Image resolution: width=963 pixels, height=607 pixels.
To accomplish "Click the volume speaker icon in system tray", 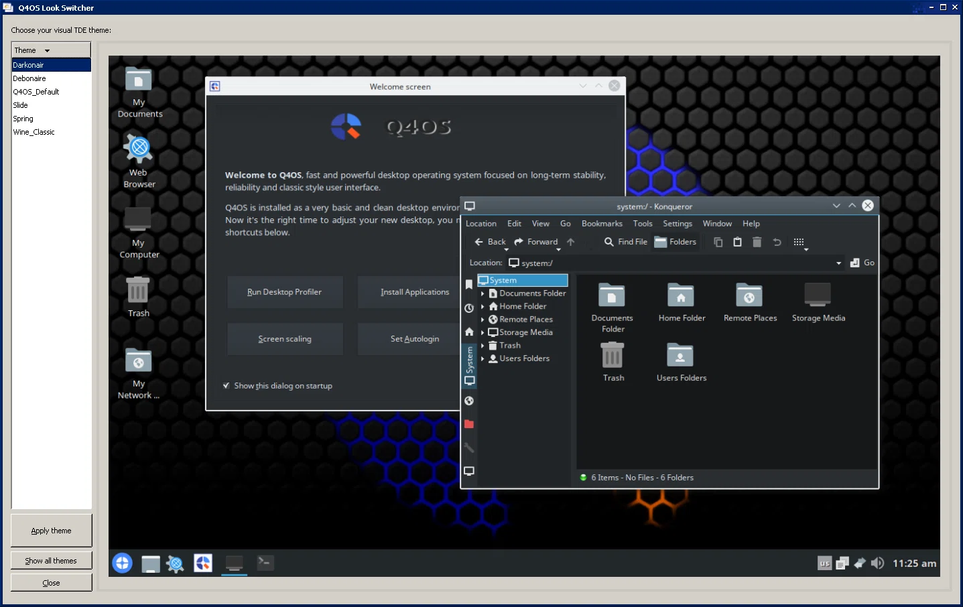I will 877,563.
